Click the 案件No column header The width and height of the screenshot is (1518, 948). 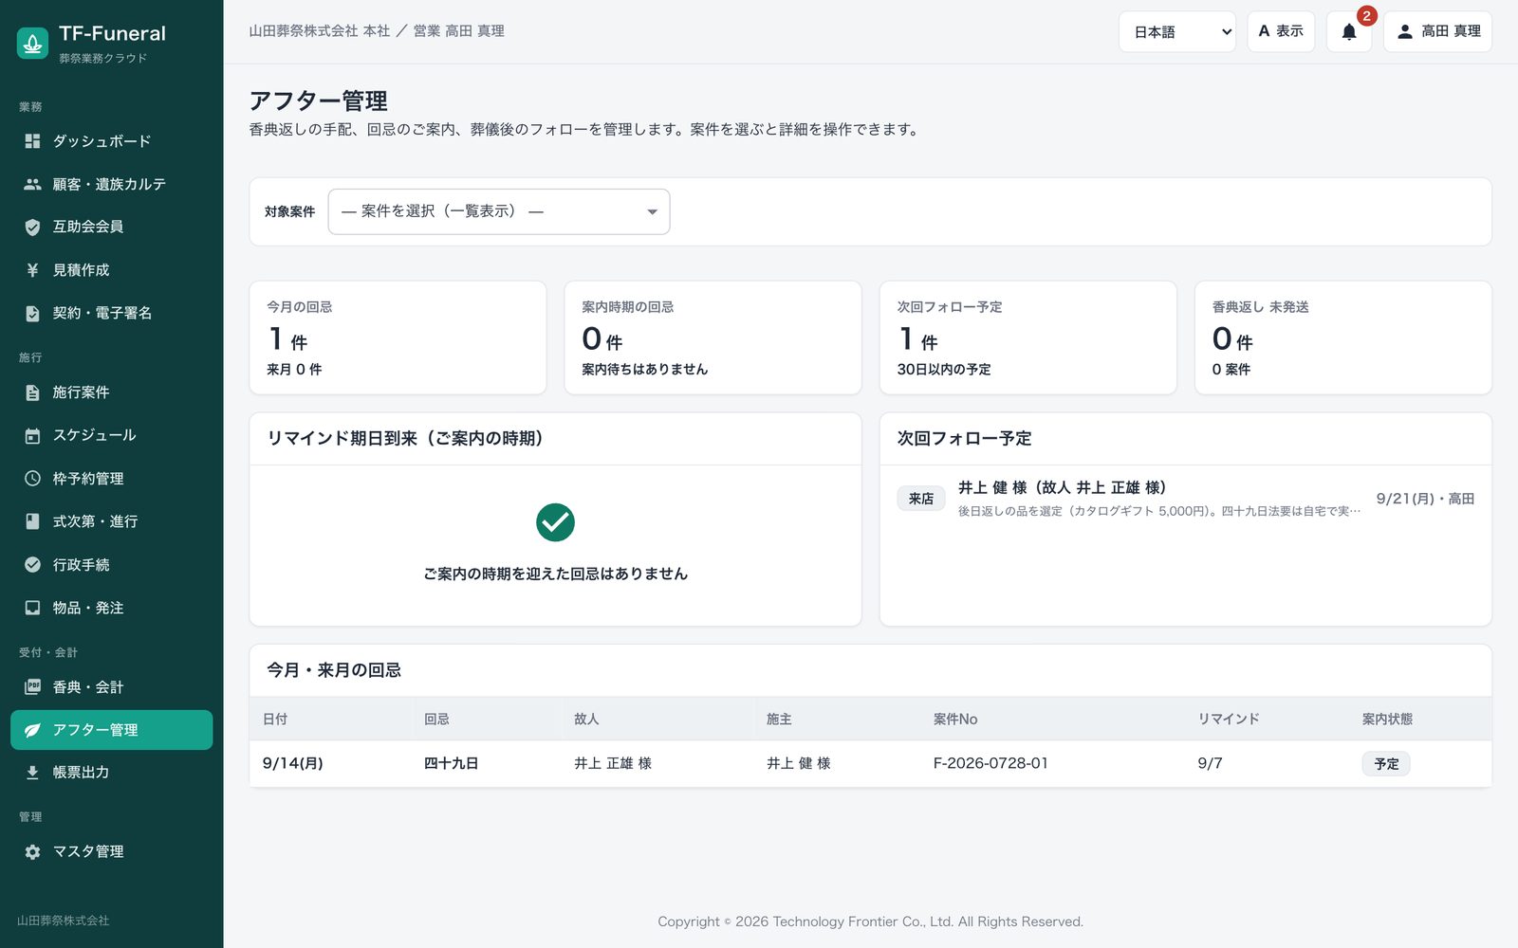tap(955, 720)
